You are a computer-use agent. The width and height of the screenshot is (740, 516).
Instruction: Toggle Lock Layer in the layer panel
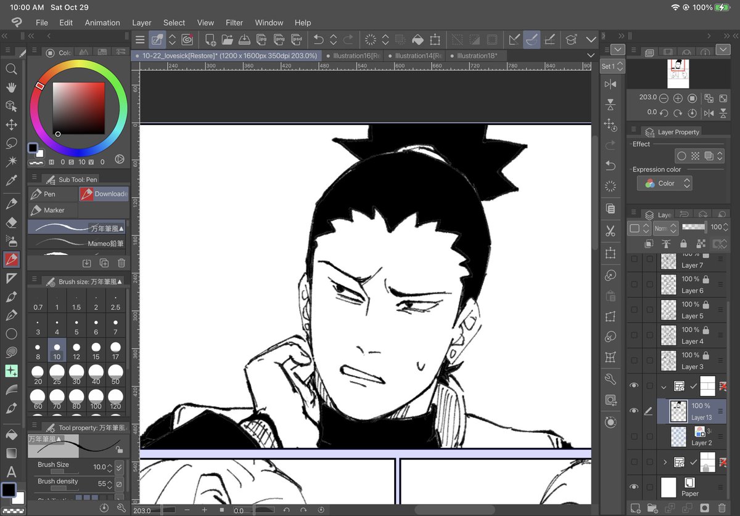pos(683,244)
